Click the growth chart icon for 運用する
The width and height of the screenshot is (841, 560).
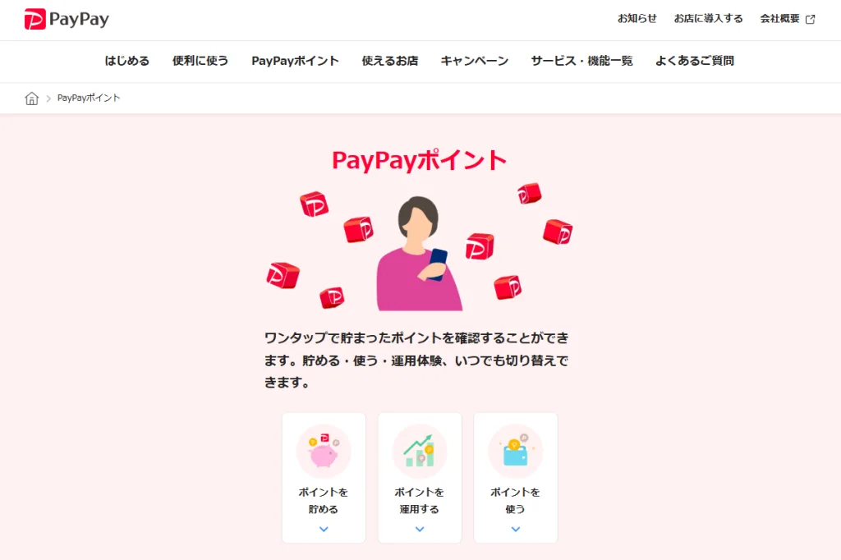coord(420,451)
